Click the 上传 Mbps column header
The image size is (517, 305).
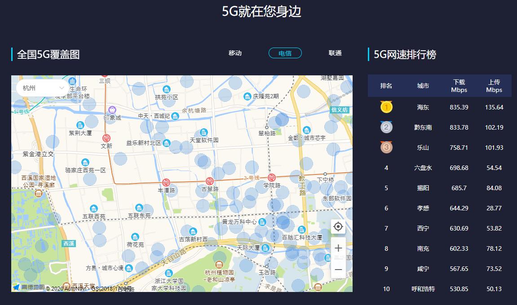pos(494,86)
